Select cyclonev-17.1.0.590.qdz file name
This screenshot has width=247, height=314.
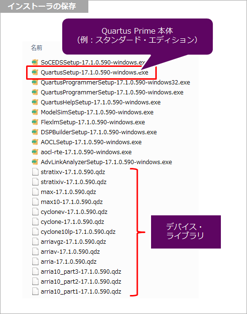74,212
